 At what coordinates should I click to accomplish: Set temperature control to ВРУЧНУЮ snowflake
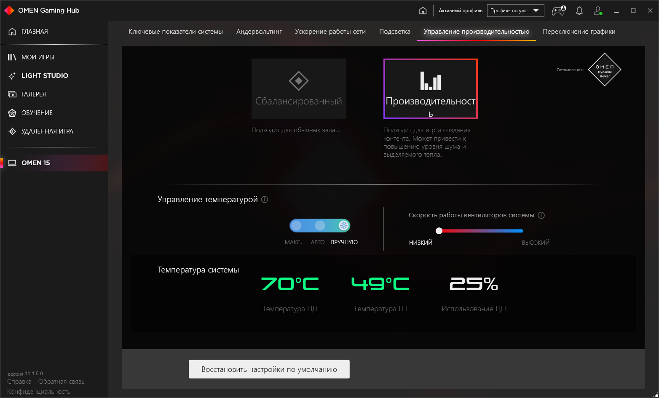pos(344,226)
